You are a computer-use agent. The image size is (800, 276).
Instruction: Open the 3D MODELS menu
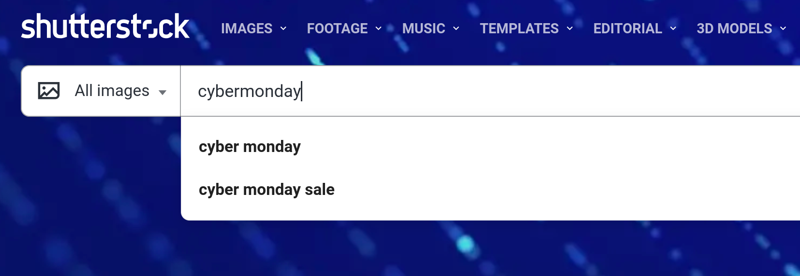point(734,28)
